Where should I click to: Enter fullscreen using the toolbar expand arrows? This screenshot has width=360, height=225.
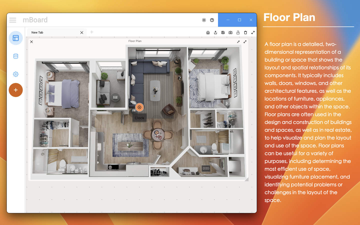coord(253,32)
